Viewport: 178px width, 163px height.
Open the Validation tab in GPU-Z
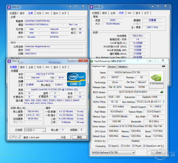point(123,66)
